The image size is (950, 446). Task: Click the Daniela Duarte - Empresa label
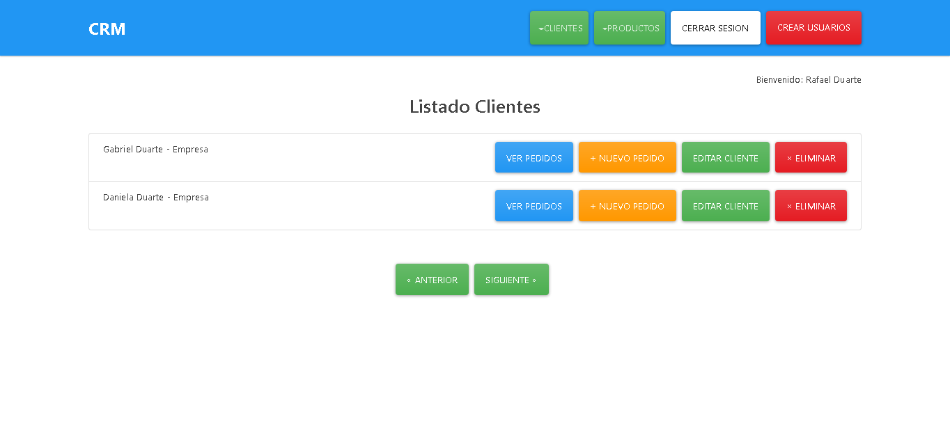coord(156,197)
